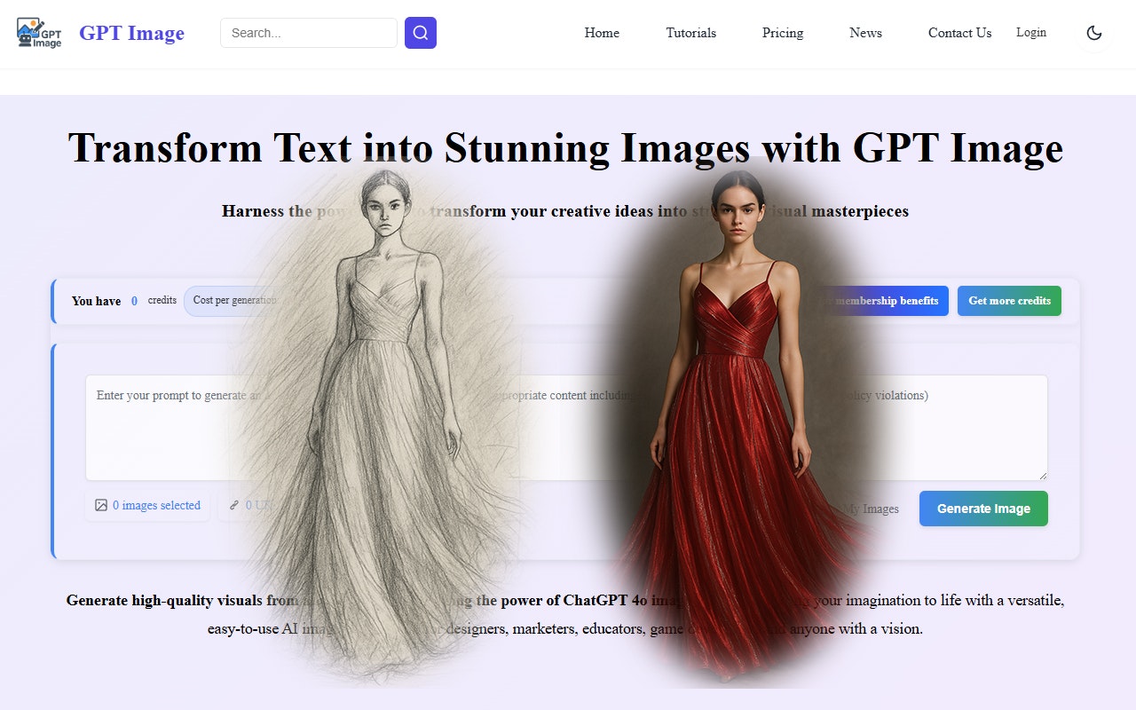Image resolution: width=1136 pixels, height=710 pixels.
Task: Click the link icon for URLs
Action: (234, 505)
